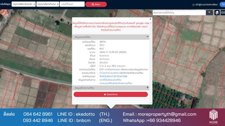Screen dimensions: 225x126
Task: Click the red close-window button
Action: [x=111, y=94]
